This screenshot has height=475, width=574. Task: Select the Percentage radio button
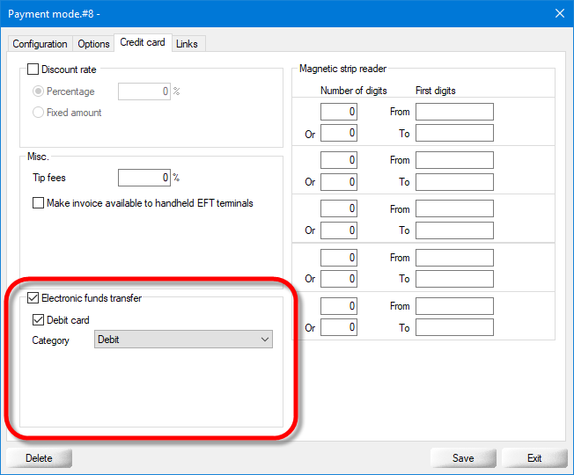click(39, 91)
